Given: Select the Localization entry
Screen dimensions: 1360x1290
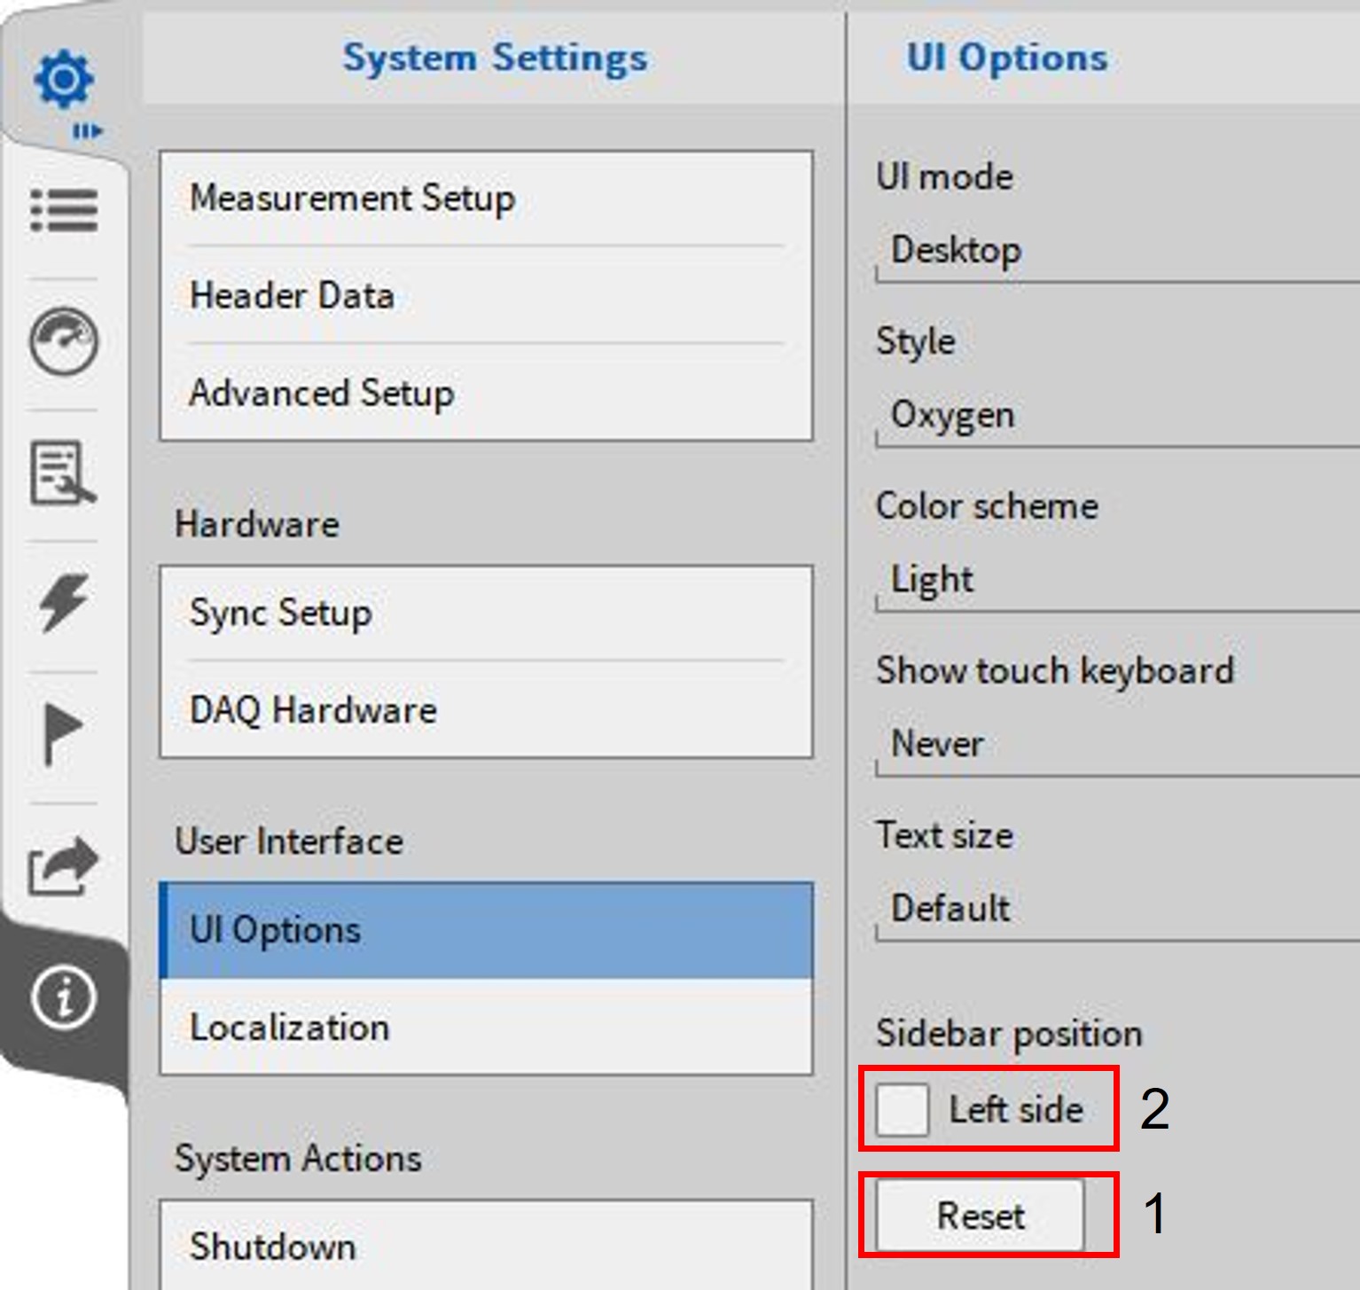Looking at the screenshot, I should [486, 1028].
